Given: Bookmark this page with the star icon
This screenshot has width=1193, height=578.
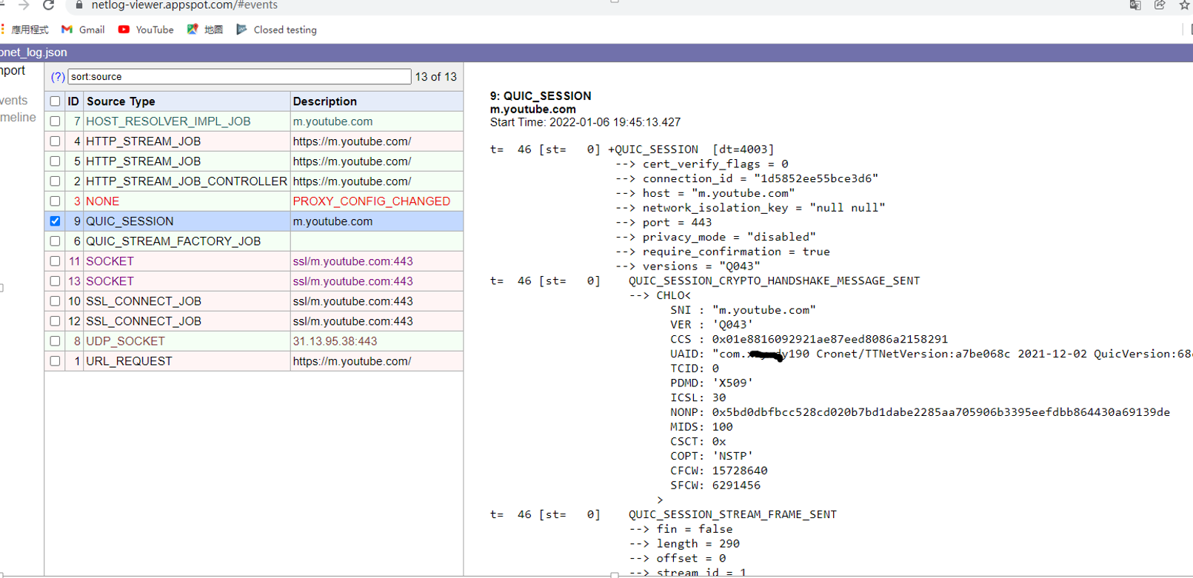Looking at the screenshot, I should pos(1184,5).
